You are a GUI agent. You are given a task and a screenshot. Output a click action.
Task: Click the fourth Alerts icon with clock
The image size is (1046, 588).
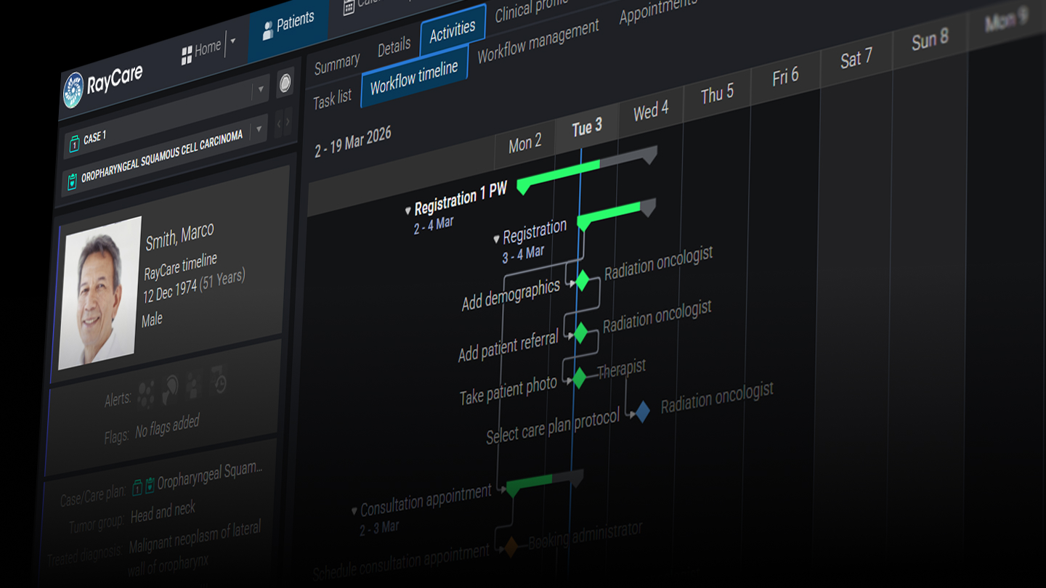tap(218, 380)
